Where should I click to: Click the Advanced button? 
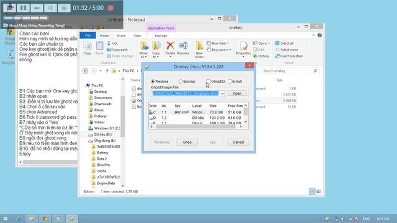[x=161, y=142]
